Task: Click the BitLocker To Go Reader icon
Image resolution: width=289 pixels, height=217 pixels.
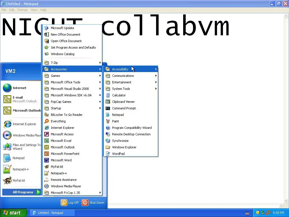Action: [47, 115]
